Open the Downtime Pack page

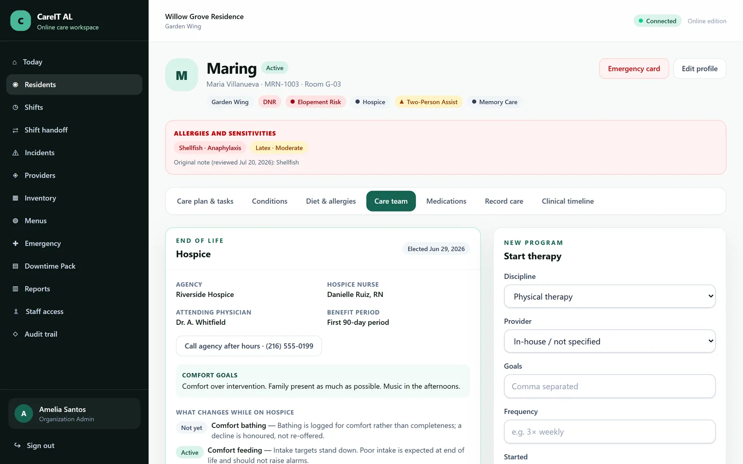[74, 266]
